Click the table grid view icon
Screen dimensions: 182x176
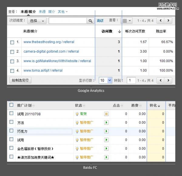[126, 21]
